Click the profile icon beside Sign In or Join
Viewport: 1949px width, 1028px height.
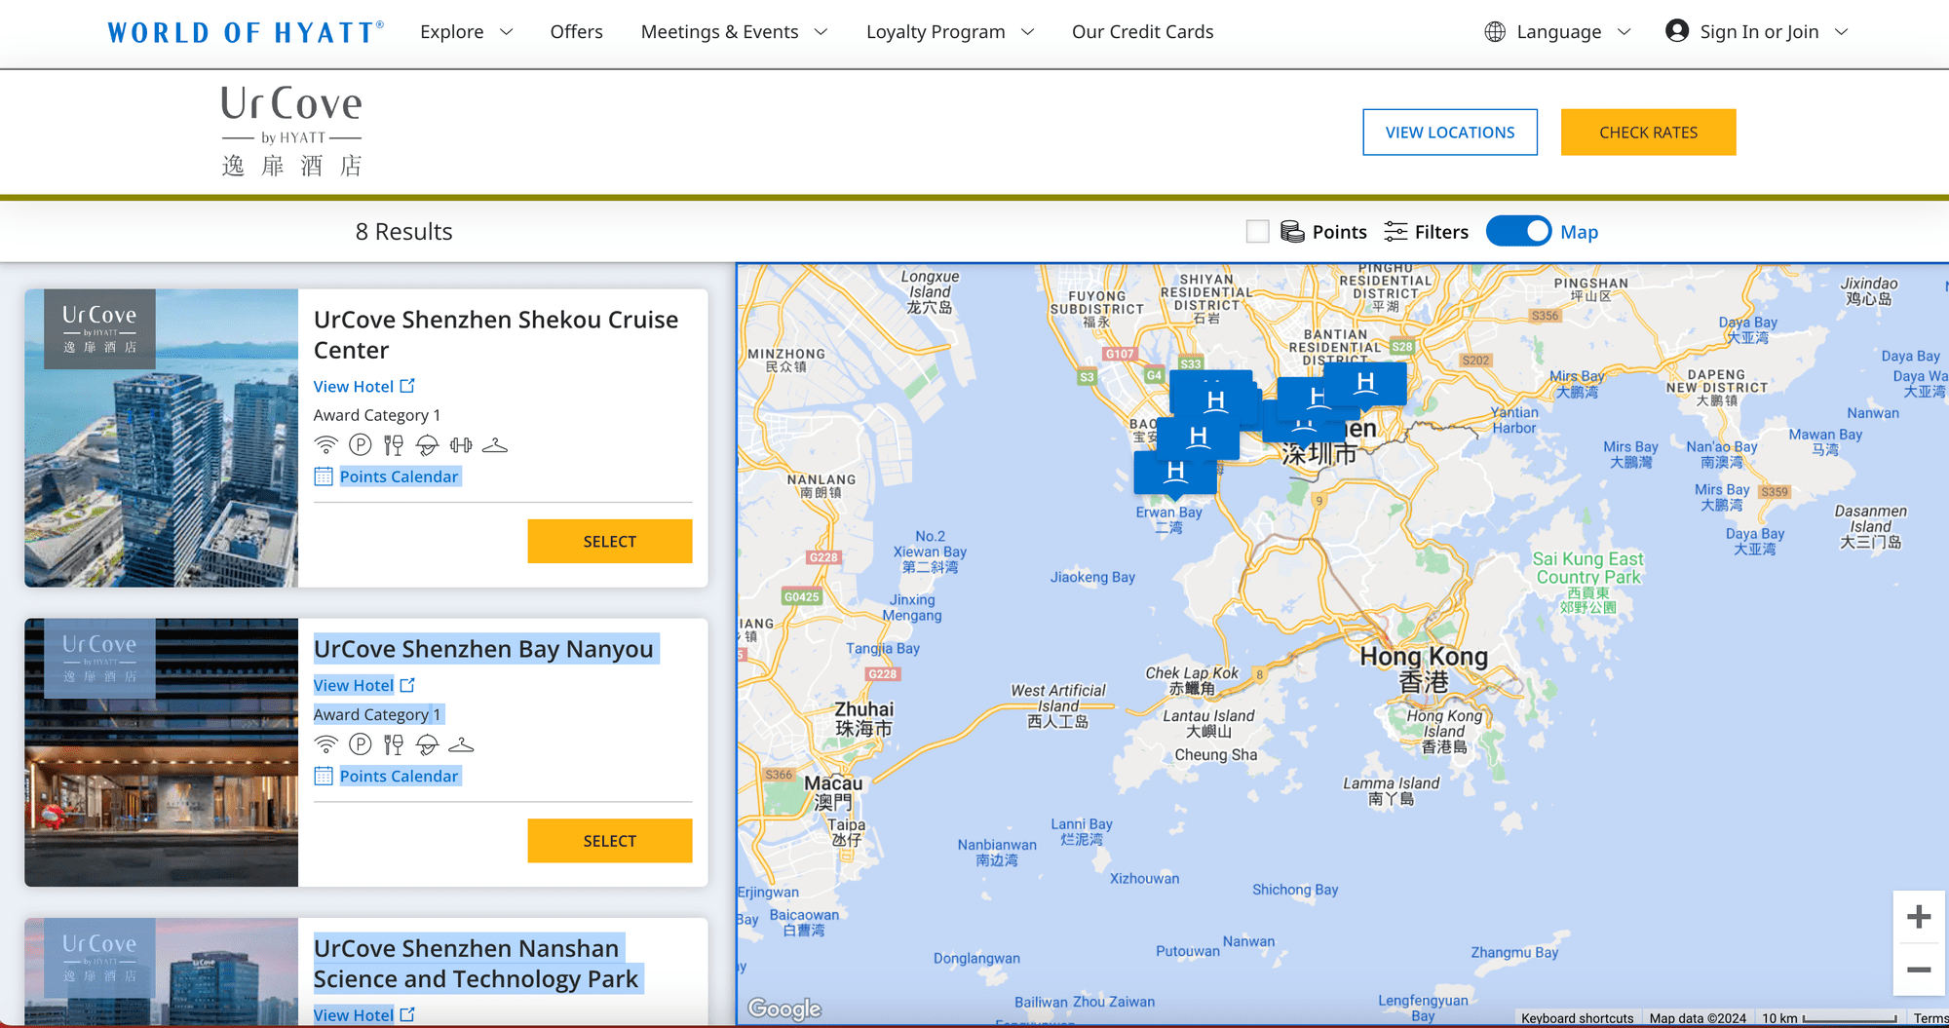coord(1676,31)
